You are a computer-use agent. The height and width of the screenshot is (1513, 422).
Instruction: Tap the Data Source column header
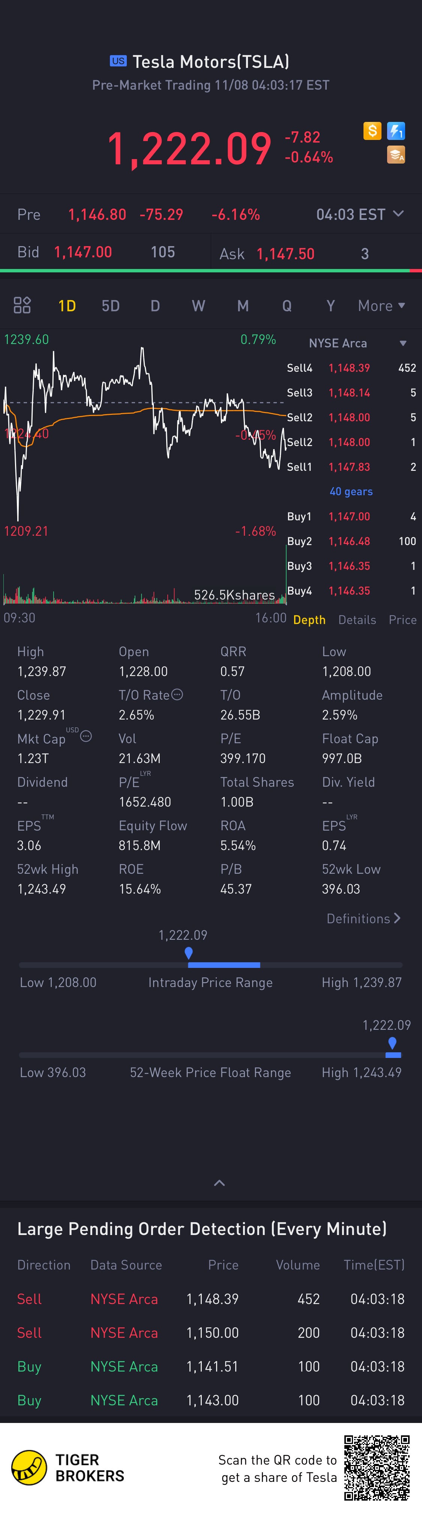click(126, 1265)
